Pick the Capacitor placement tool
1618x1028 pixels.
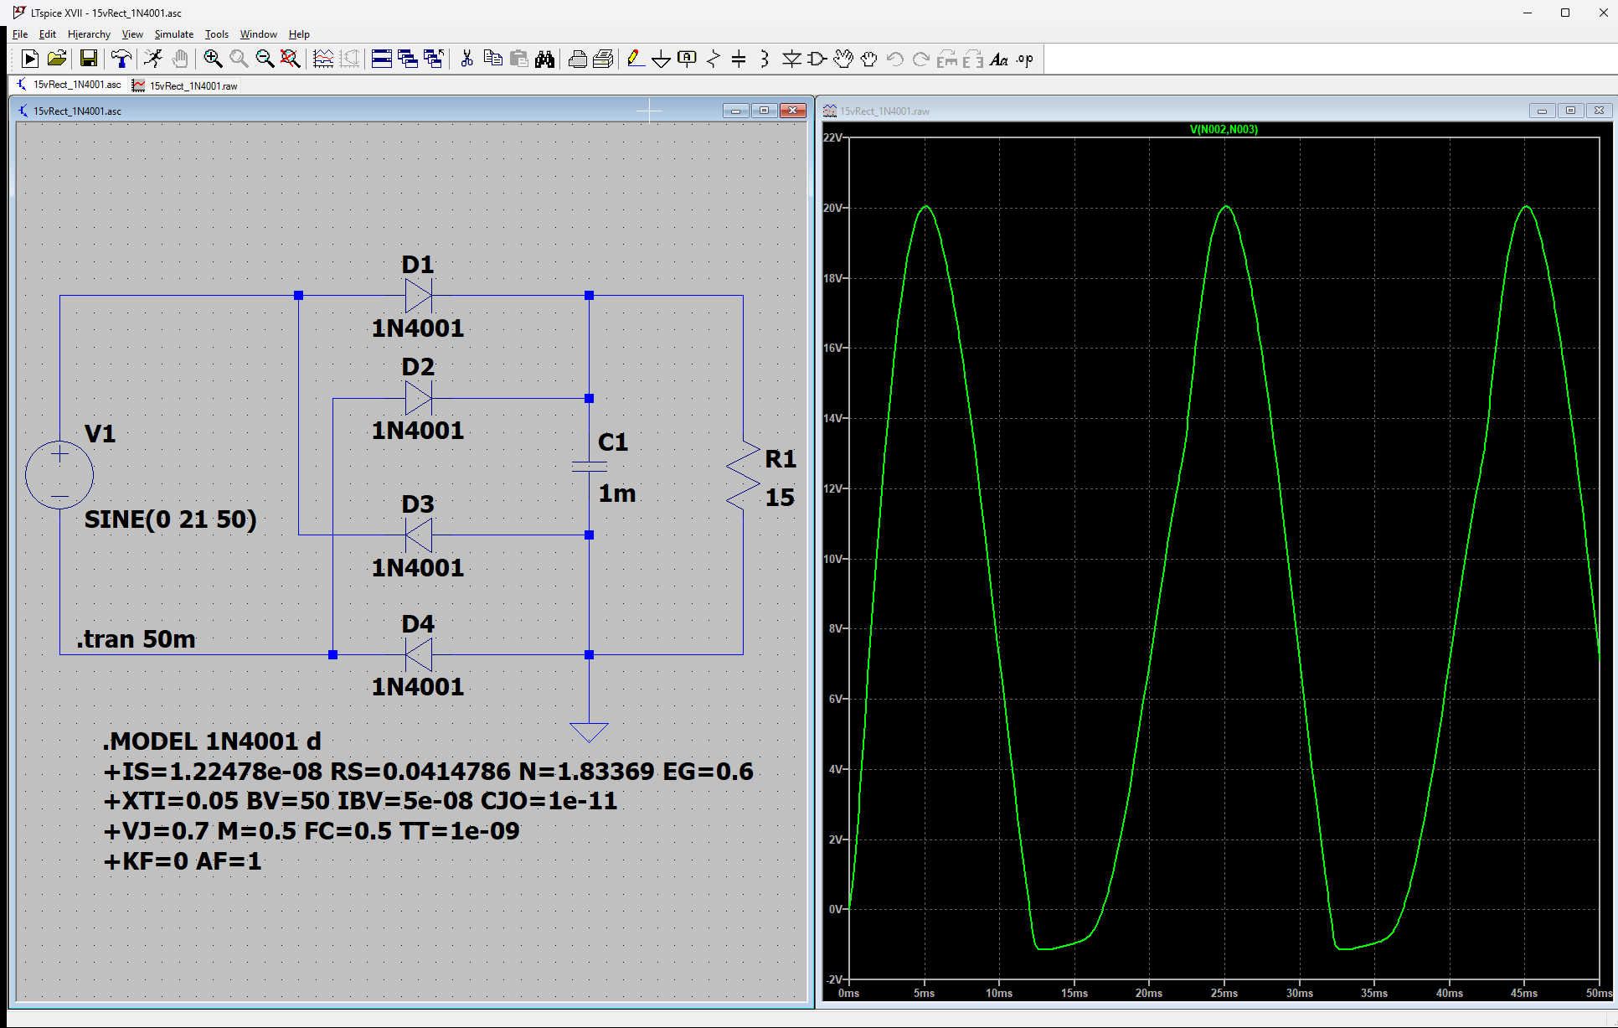point(739,59)
